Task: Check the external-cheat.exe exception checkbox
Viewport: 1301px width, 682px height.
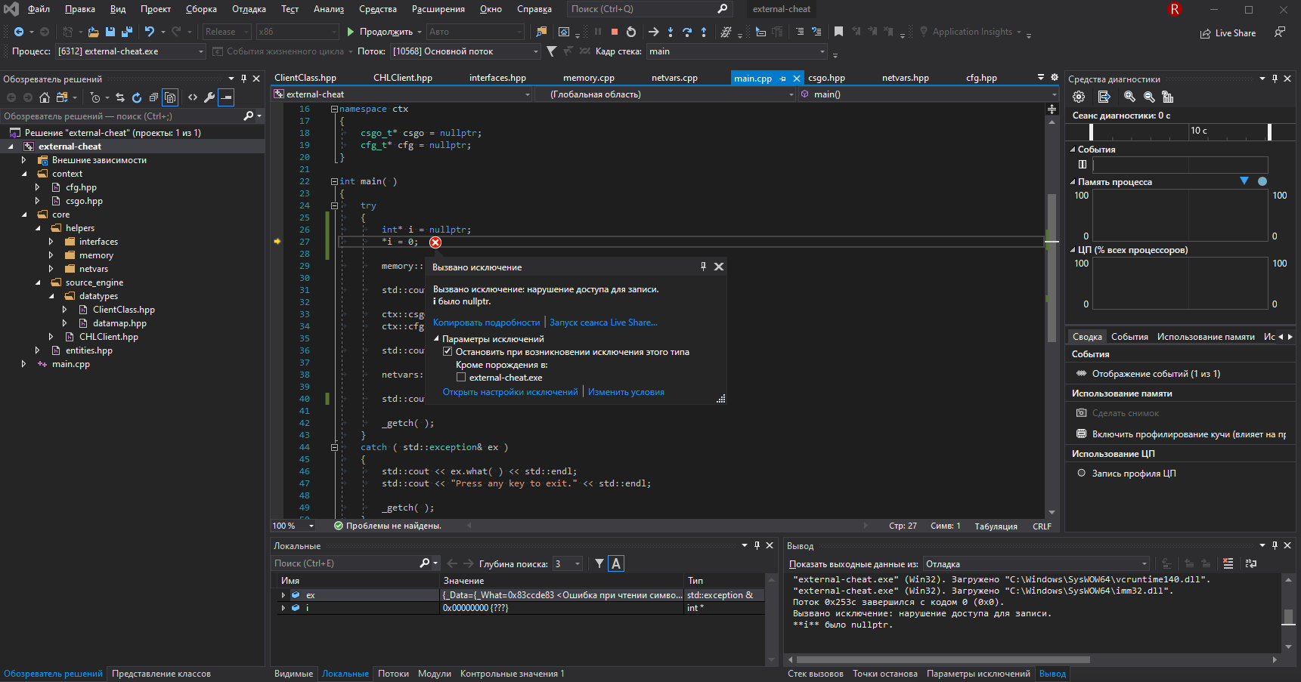Action: (x=461, y=378)
